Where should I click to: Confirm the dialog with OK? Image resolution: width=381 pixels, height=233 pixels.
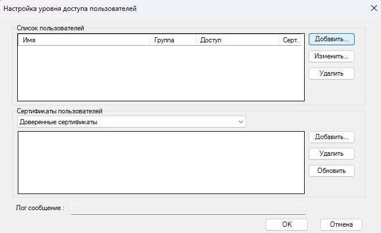(287, 224)
